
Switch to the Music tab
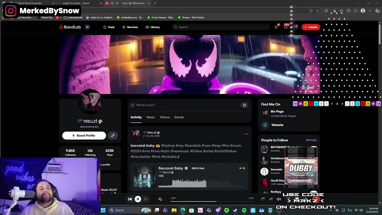[151, 117]
